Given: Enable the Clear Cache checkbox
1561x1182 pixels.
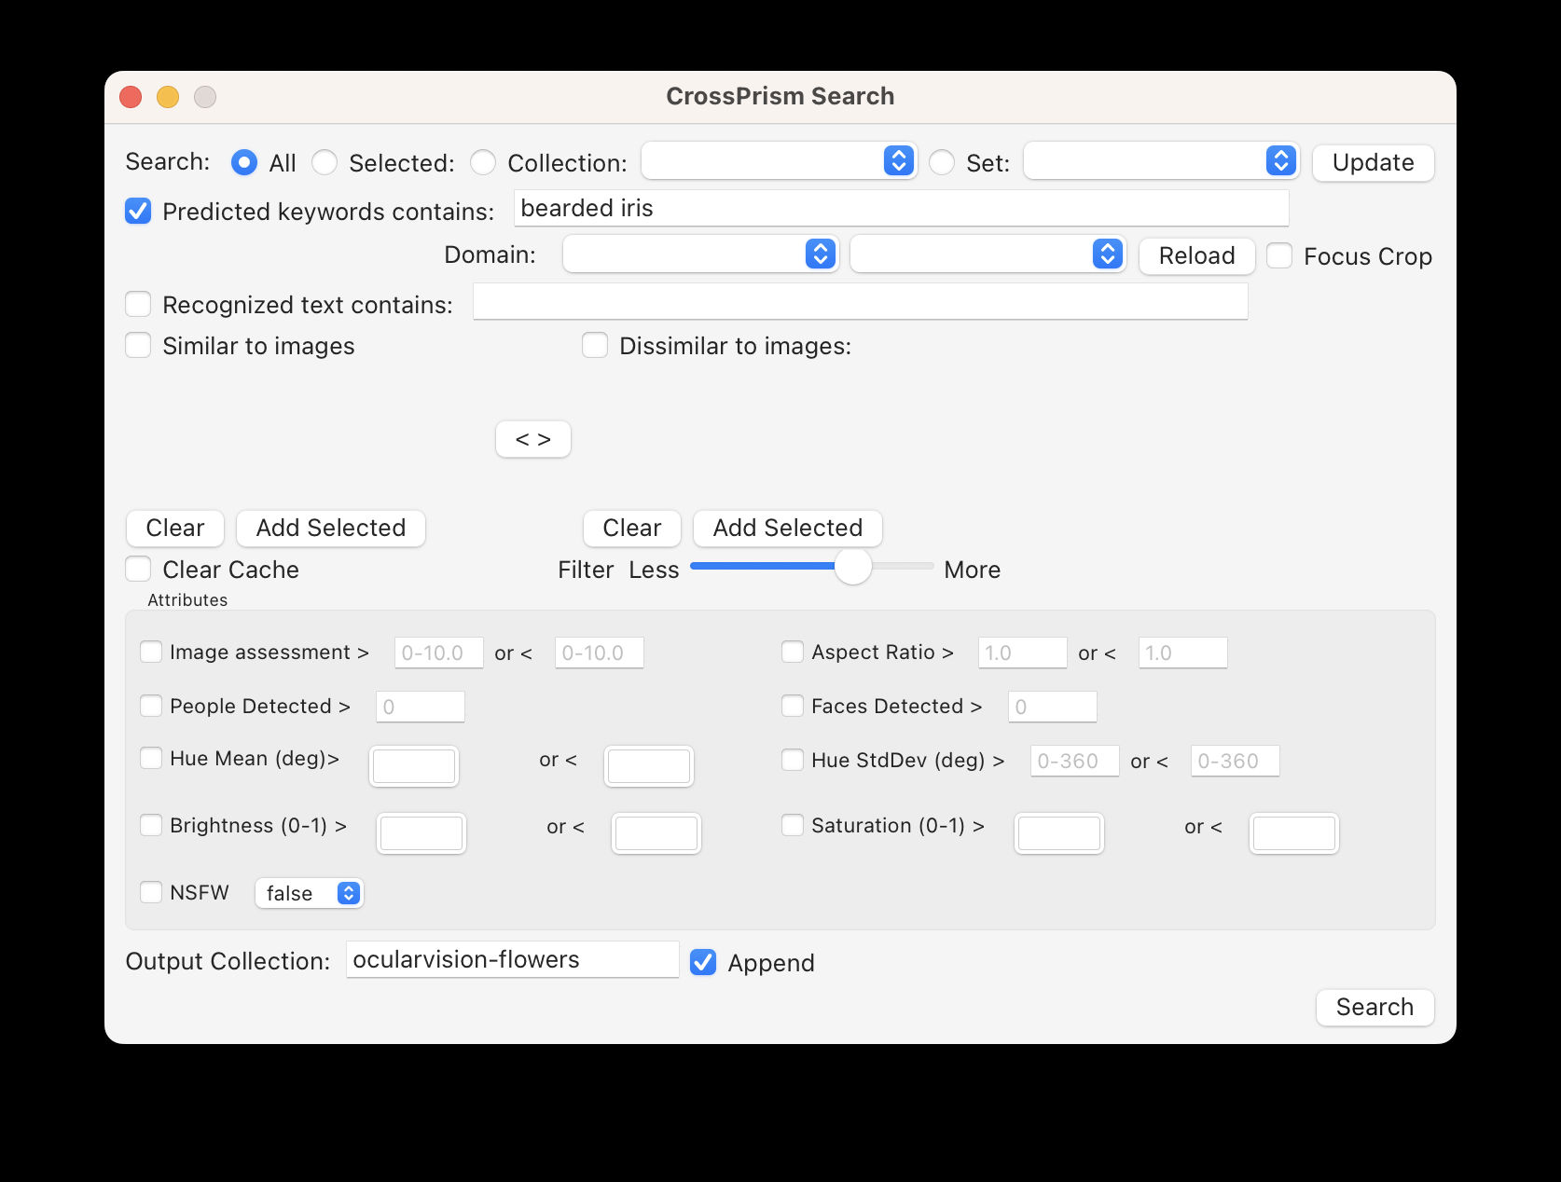Looking at the screenshot, I should coord(138,569).
